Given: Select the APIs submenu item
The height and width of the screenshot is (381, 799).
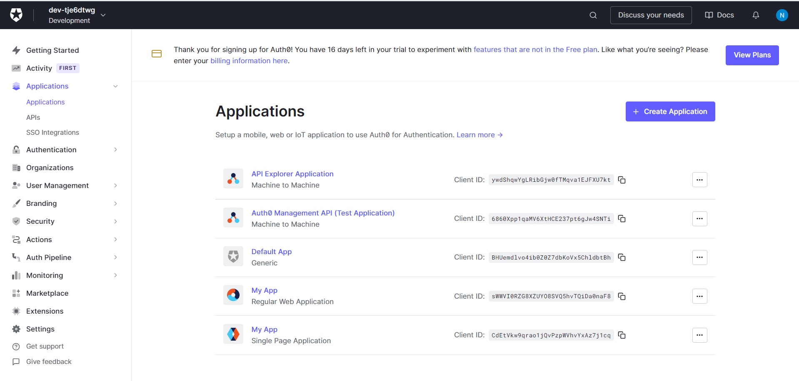Looking at the screenshot, I should pyautogui.click(x=33, y=118).
